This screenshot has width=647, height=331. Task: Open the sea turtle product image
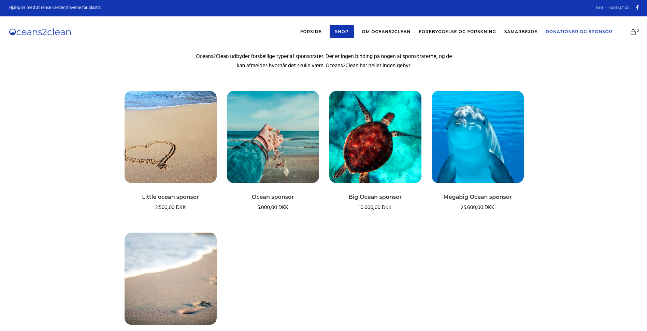pyautogui.click(x=375, y=137)
